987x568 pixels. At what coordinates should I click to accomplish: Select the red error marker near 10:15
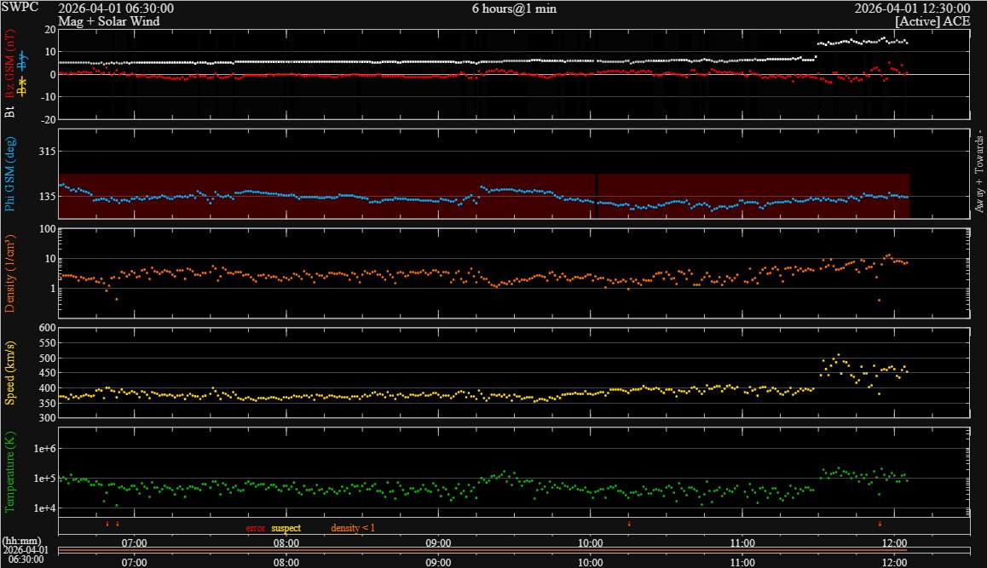point(629,524)
